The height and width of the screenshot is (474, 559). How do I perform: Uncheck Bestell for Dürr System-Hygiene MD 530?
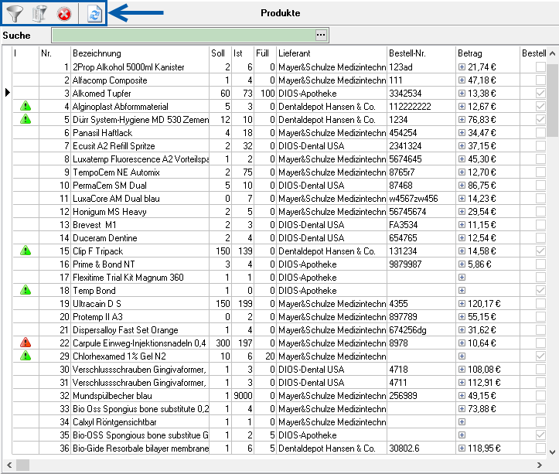pyautogui.click(x=540, y=120)
